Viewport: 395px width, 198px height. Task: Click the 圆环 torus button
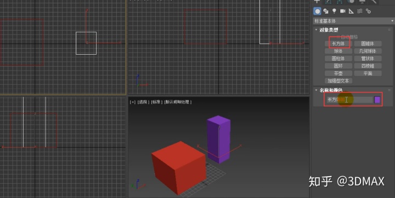tap(338, 66)
